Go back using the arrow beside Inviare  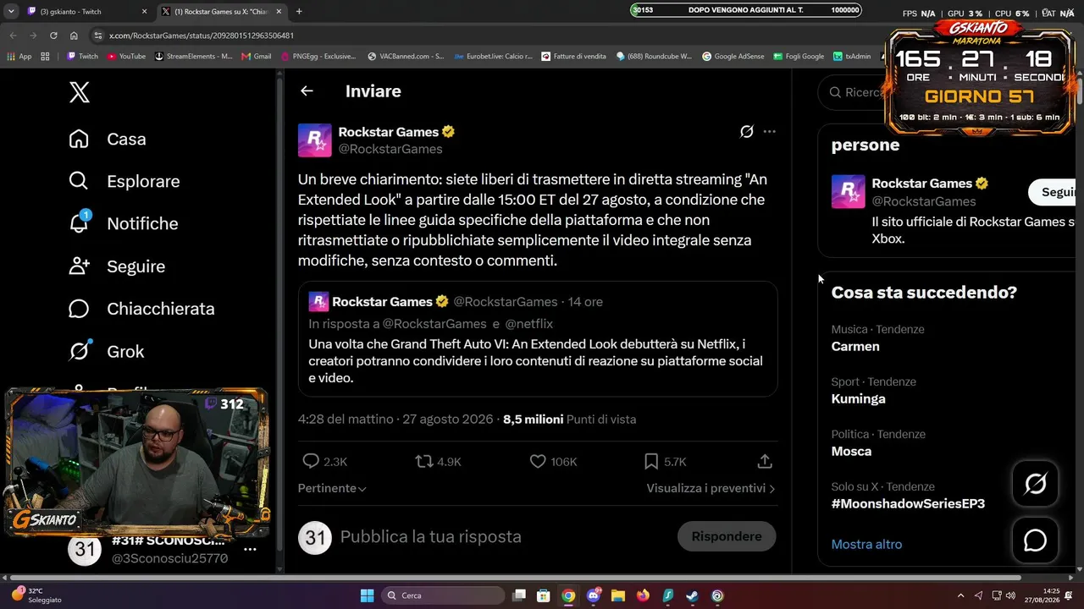click(307, 91)
